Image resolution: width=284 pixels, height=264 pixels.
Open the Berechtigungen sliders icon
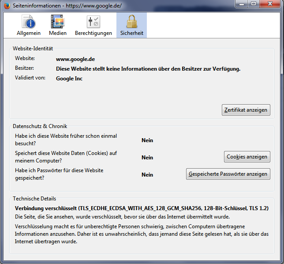pos(93,22)
